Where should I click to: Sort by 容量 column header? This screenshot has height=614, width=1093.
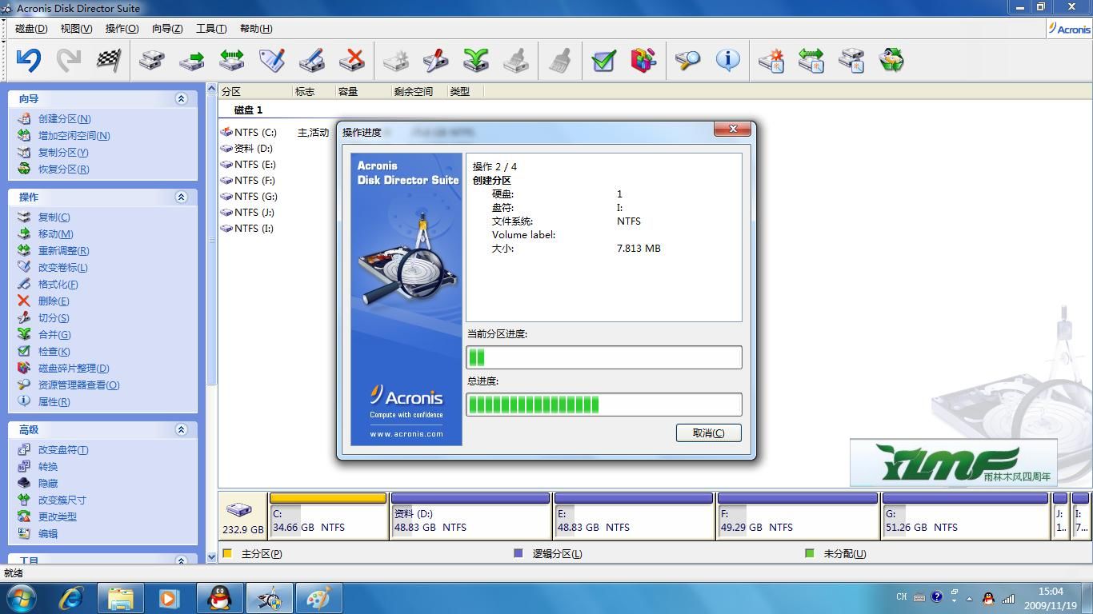362,92
